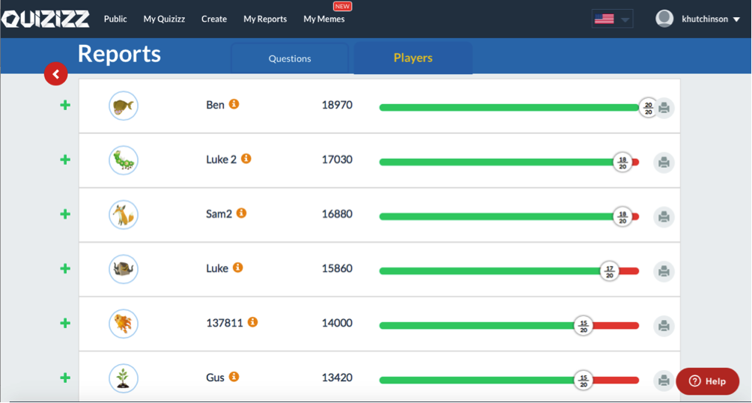
Task: Open info icon next to Luke 2
Action: [x=246, y=158]
